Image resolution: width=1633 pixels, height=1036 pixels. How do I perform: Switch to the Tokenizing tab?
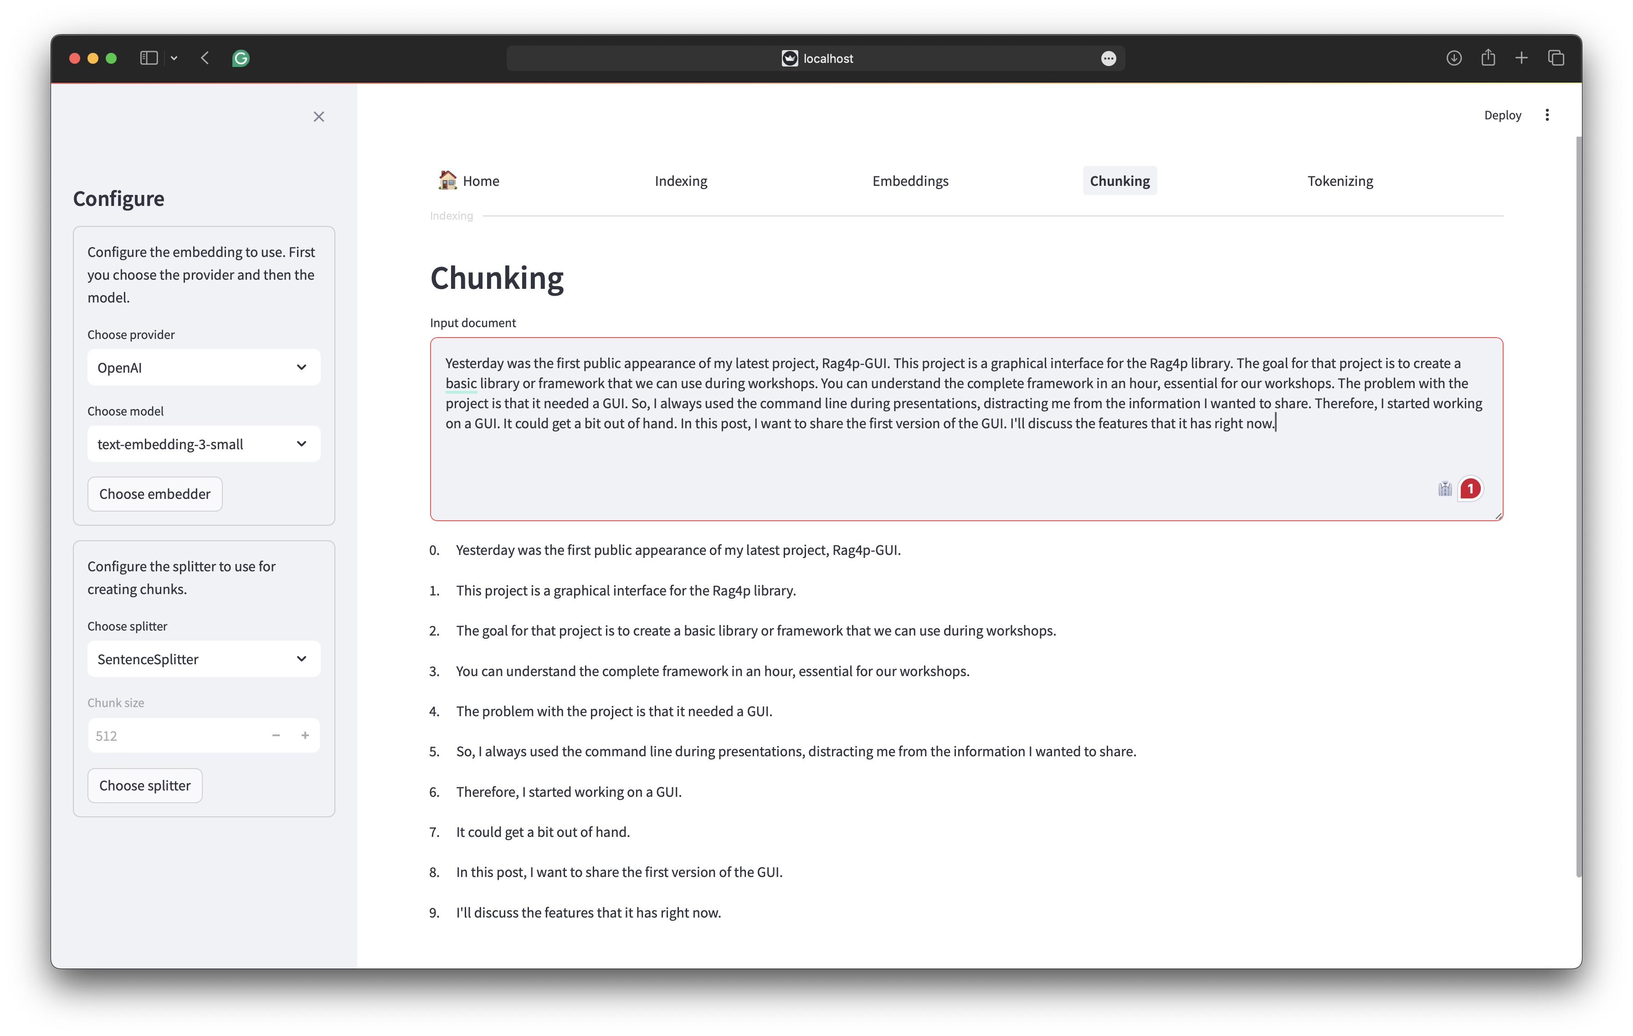tap(1340, 180)
